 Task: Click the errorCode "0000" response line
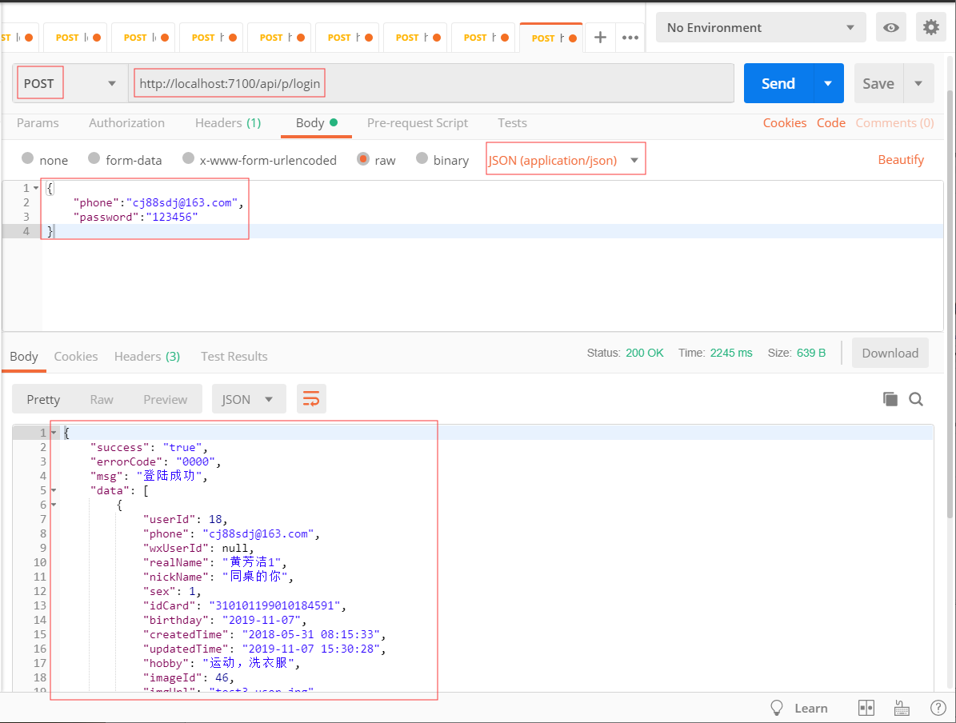[155, 461]
